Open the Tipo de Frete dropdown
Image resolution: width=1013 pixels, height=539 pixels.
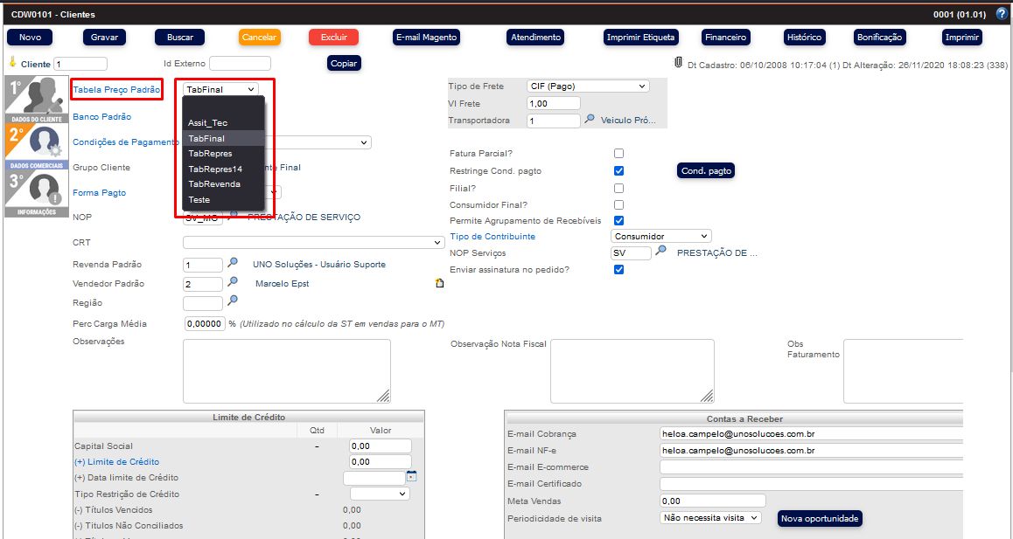tap(588, 86)
